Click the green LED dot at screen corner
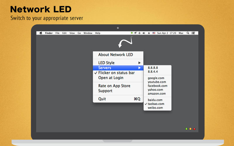 [x=186, y=129]
